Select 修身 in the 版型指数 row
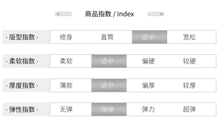The image size is (219, 126). (66, 37)
